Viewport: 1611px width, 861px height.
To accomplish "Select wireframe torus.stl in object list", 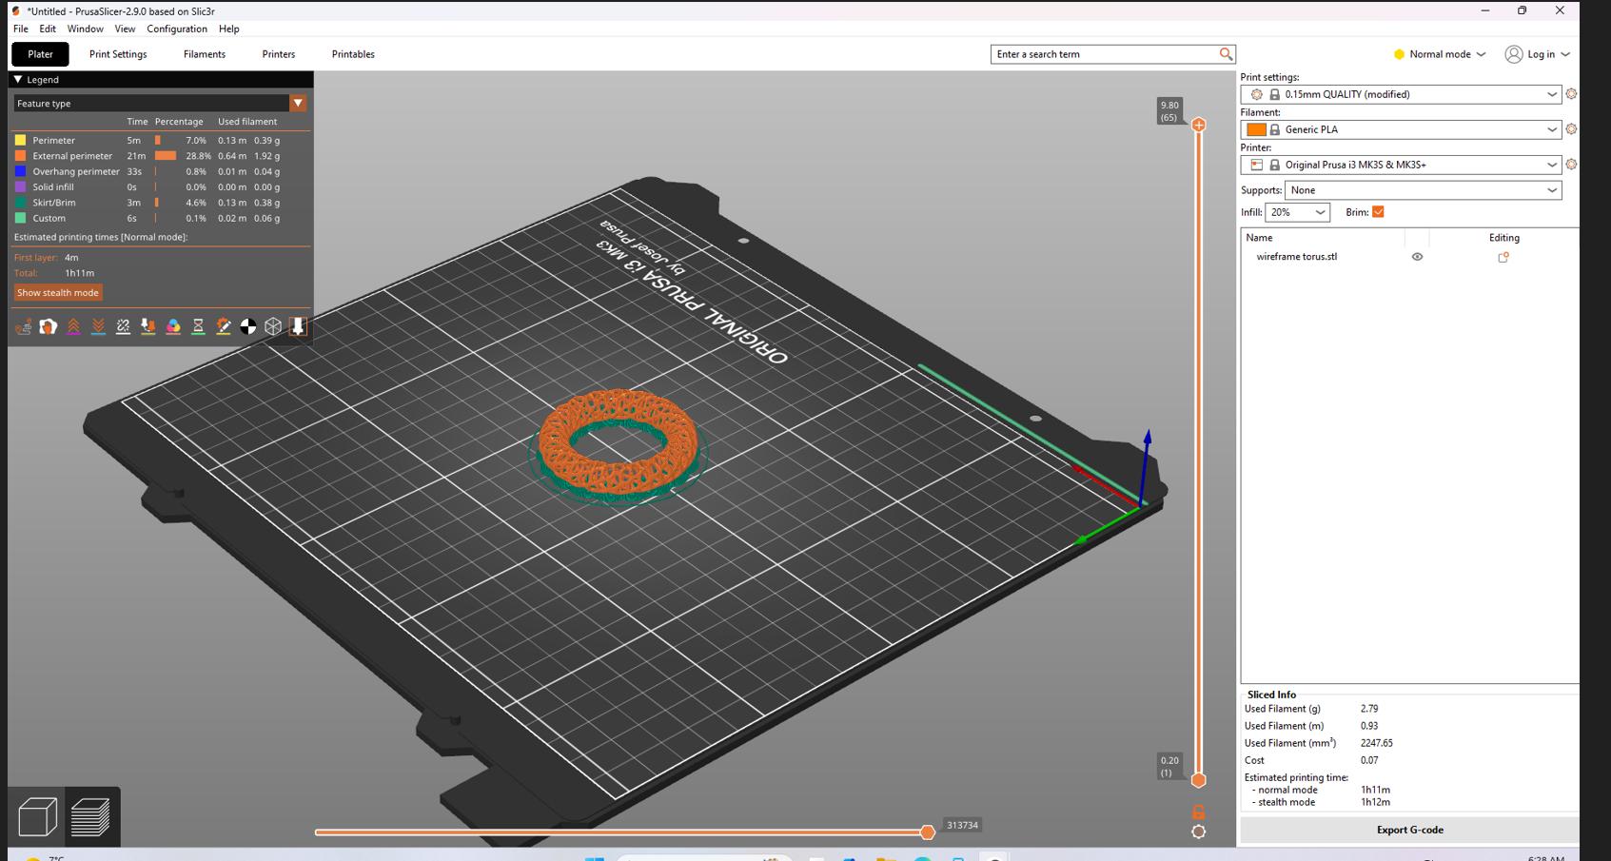I will pyautogui.click(x=1297, y=257).
